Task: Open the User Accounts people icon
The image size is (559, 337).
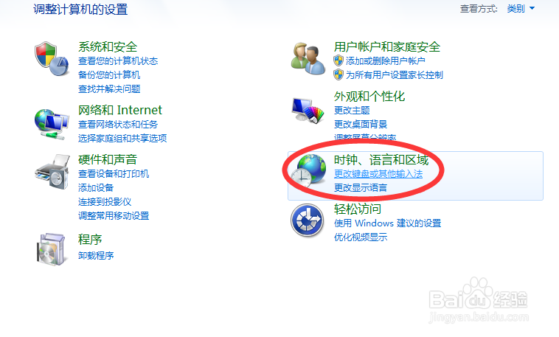Action: coord(308,59)
